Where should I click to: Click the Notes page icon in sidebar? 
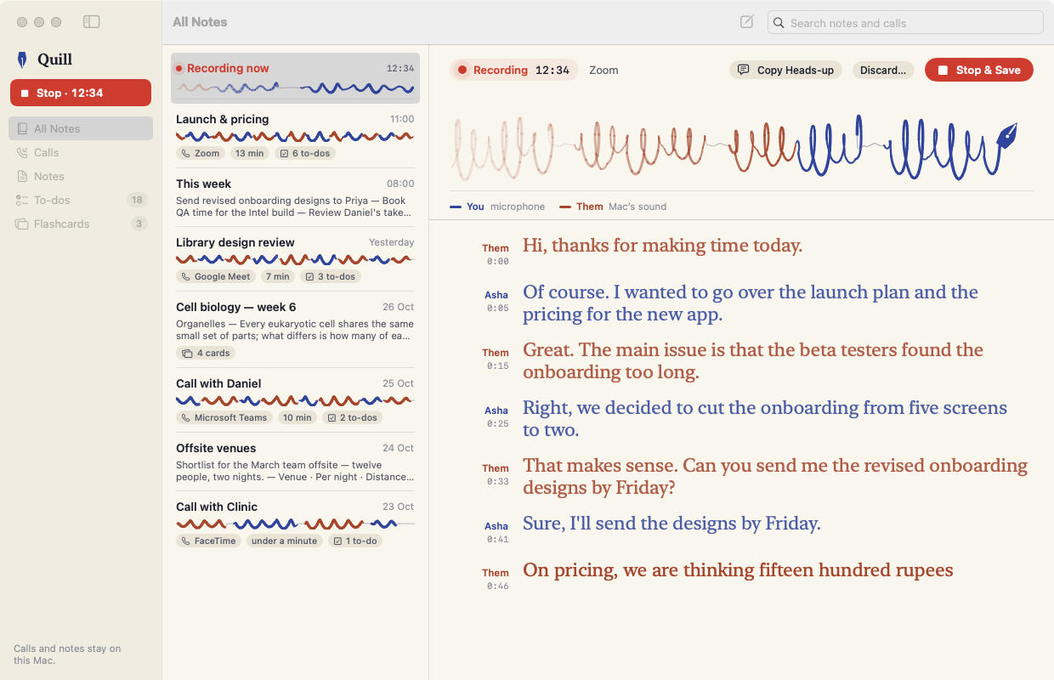click(x=22, y=176)
